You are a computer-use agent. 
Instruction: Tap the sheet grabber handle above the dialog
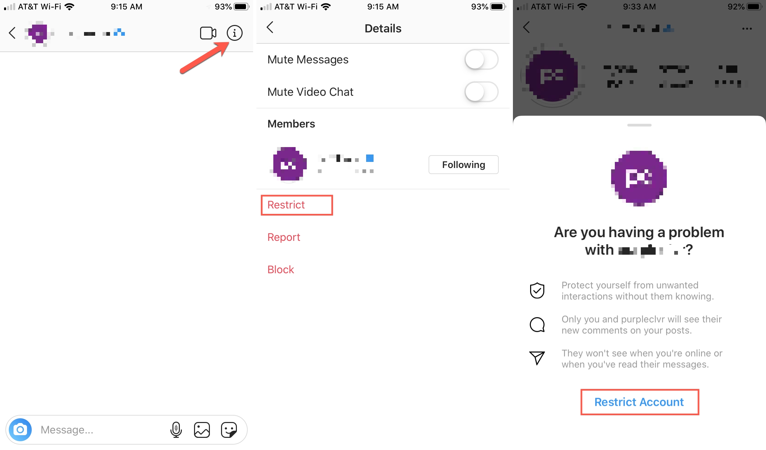[639, 125]
